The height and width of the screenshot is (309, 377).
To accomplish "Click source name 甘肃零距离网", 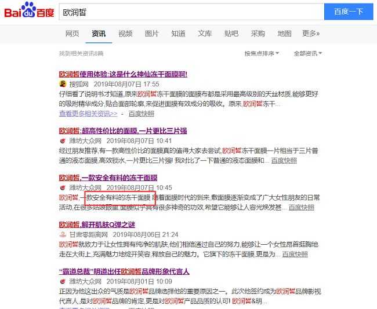I will (x=89, y=234).
